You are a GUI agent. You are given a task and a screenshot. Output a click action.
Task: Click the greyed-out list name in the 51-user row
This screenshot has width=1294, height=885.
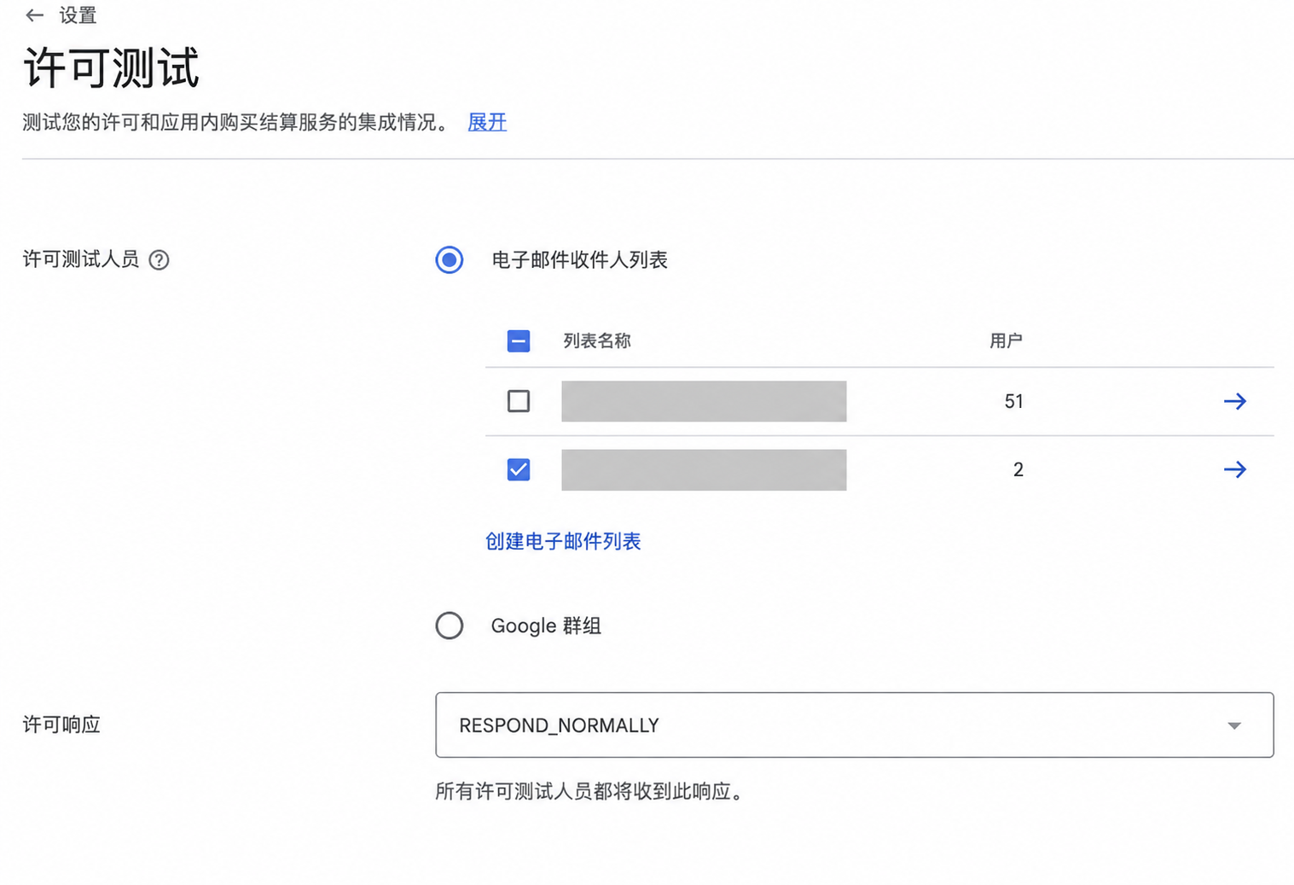click(704, 401)
